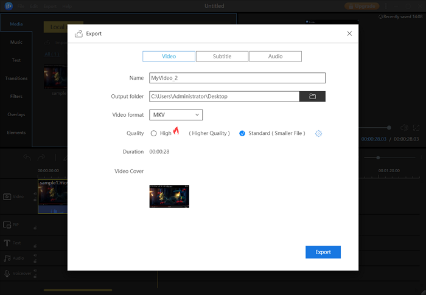Click the volume speaker icon in preview
Image resolution: width=426 pixels, height=295 pixels.
click(x=404, y=128)
